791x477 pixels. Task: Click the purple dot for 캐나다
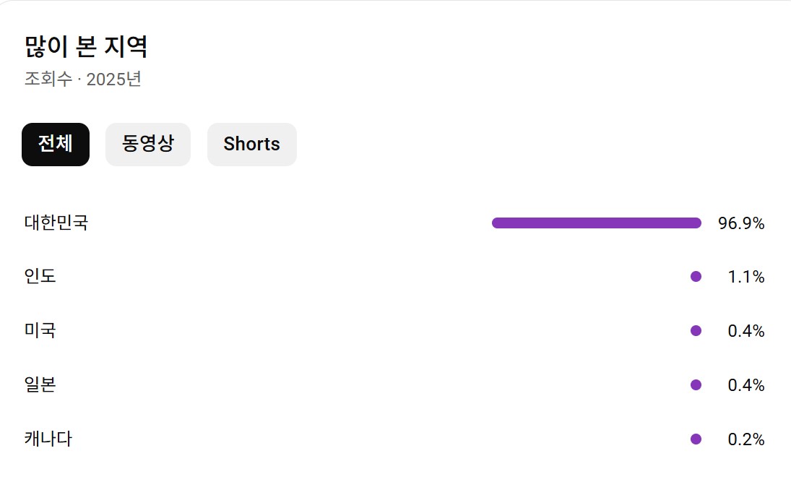696,439
